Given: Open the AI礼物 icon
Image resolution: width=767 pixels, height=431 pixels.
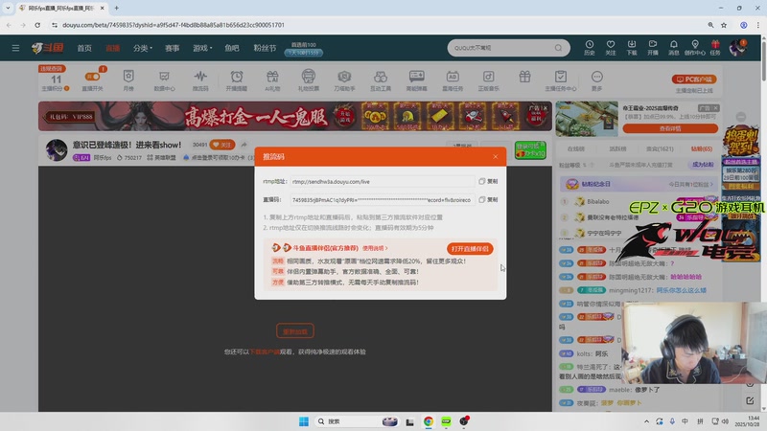Looking at the screenshot, I should tap(272, 80).
